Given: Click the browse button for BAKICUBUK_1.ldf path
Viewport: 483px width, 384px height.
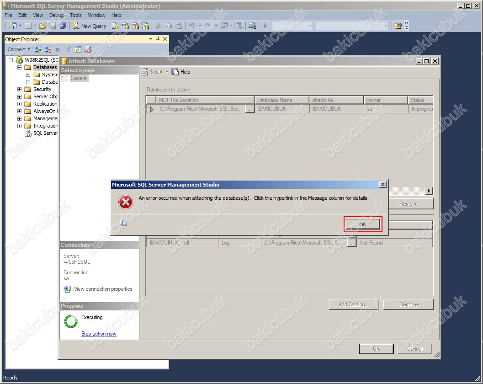Looking at the screenshot, I should [x=351, y=243].
